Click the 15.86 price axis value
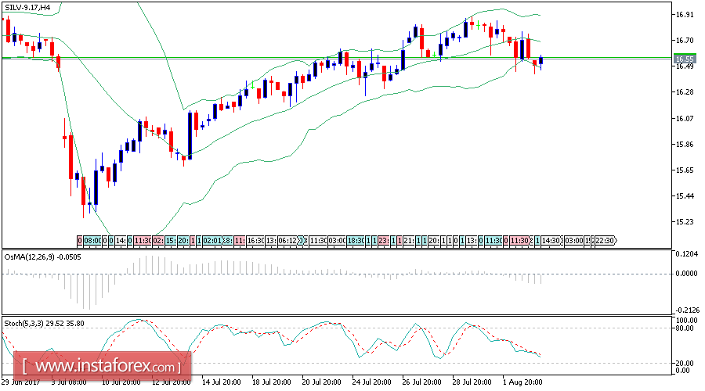The width and height of the screenshot is (705, 391). (x=685, y=145)
